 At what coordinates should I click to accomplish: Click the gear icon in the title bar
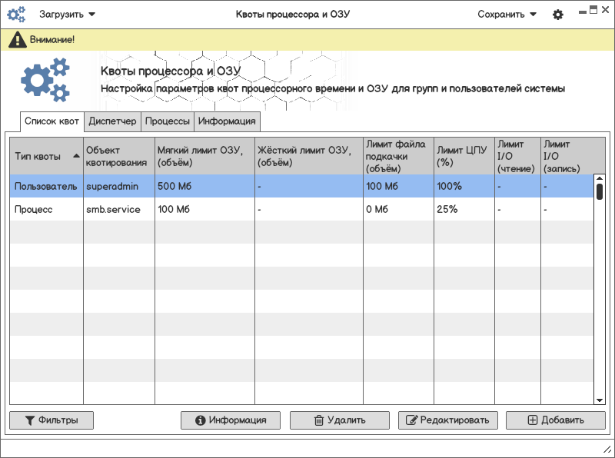coord(558,15)
